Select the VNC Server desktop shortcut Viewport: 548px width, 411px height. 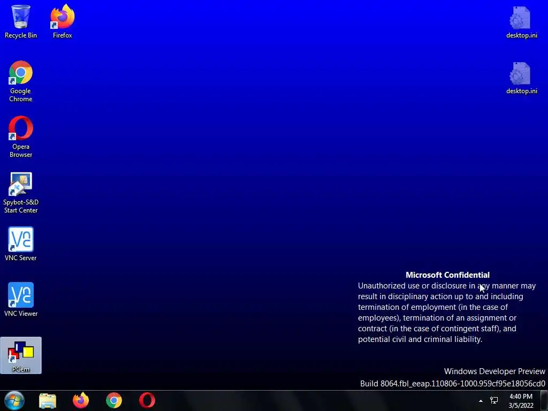tap(21, 244)
